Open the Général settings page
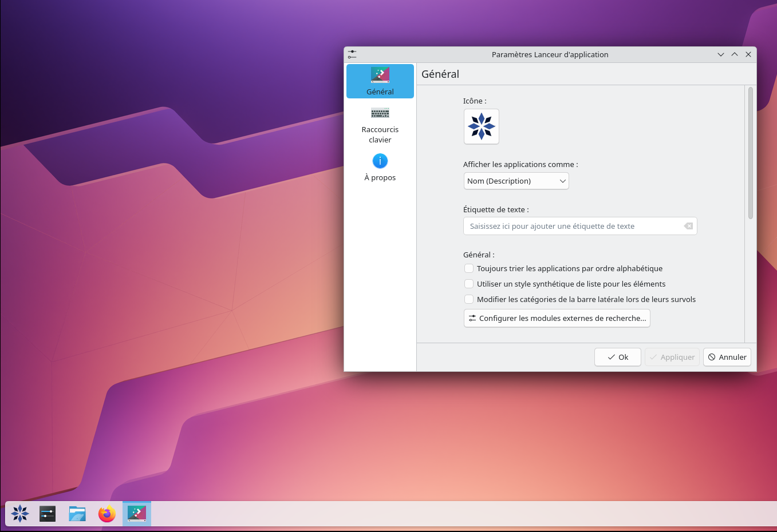 pyautogui.click(x=380, y=81)
